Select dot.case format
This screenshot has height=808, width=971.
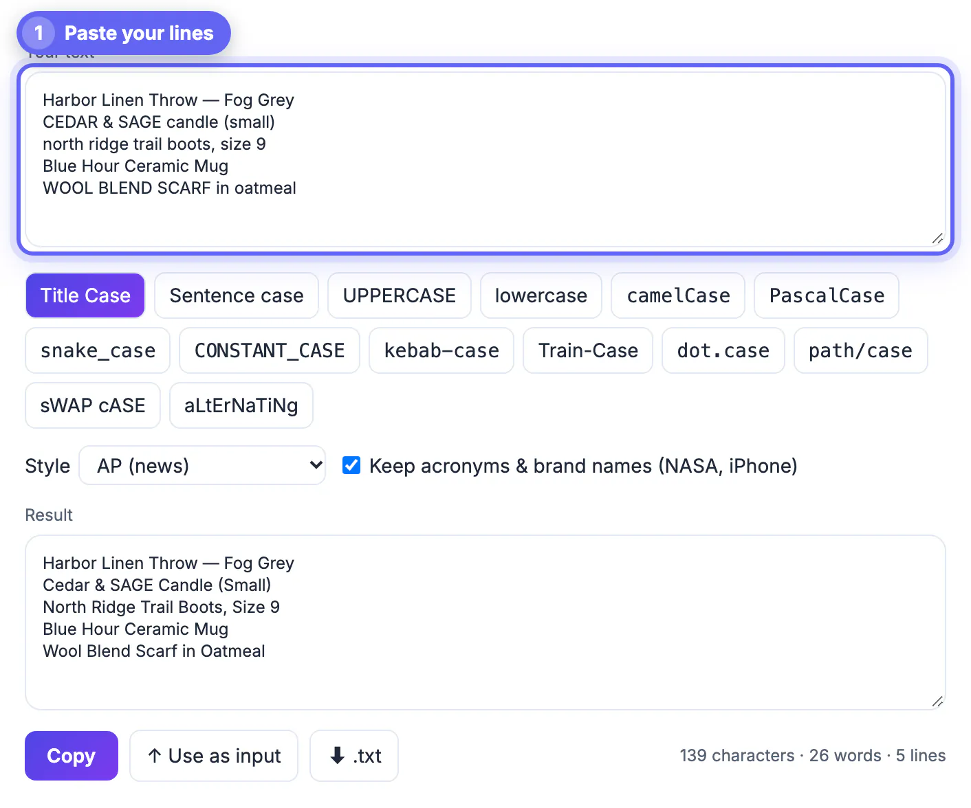tap(723, 350)
